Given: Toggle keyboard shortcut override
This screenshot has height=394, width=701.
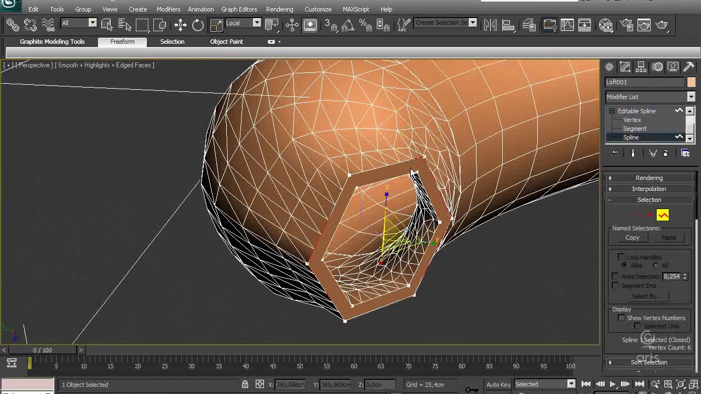Looking at the screenshot, I should 310,24.
